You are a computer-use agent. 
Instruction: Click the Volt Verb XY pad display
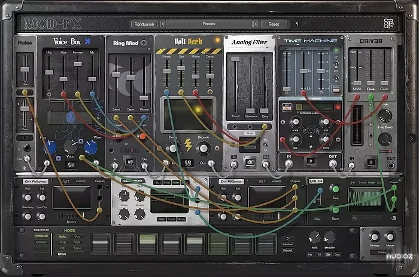189,115
